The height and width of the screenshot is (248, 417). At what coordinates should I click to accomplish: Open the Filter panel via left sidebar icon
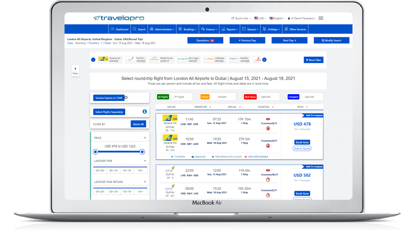(x=75, y=71)
